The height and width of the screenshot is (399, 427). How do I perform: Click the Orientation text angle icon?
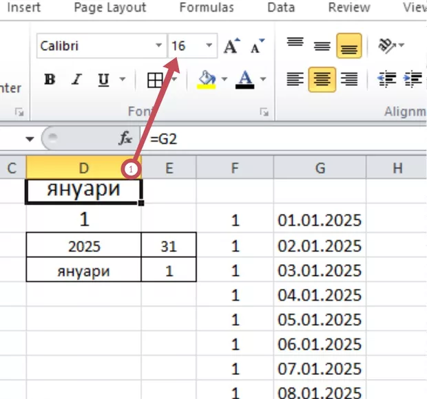[x=388, y=46]
